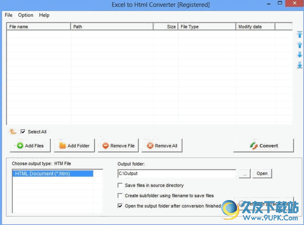Image resolution: width=304 pixels, height=225 pixels.
Task: Sort by Path column header
Action: [112, 27]
